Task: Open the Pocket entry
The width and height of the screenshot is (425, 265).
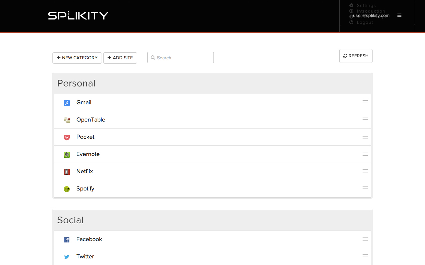Action: pyautogui.click(x=85, y=137)
